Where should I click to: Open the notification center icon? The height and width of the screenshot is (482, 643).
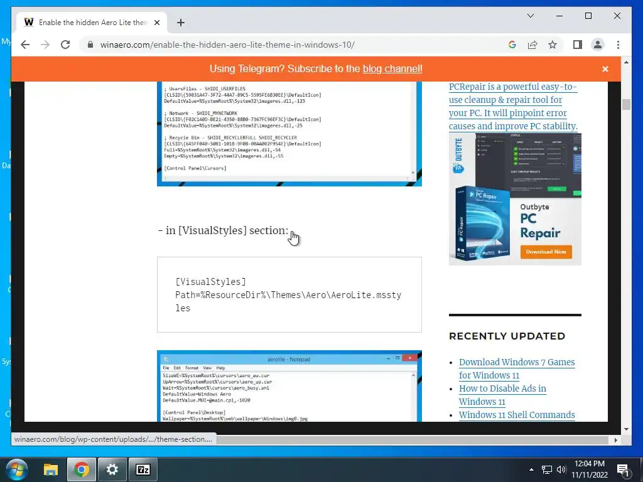click(x=623, y=470)
